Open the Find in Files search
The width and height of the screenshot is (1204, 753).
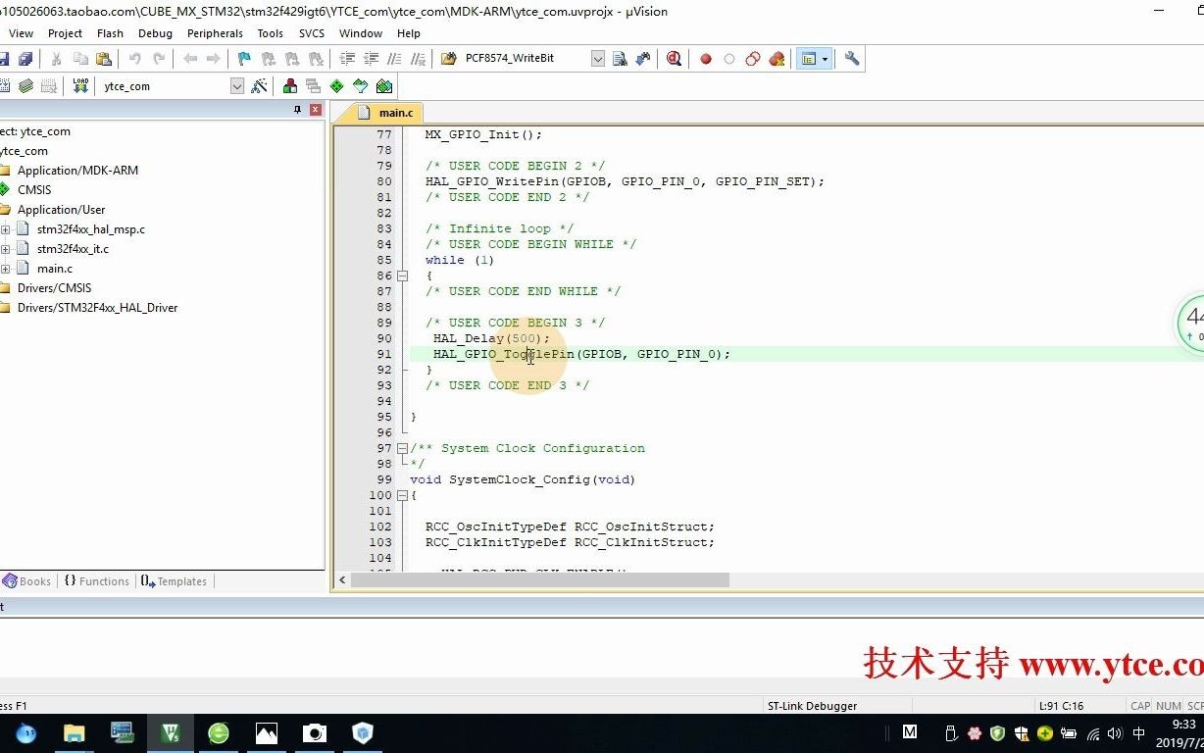click(x=619, y=59)
